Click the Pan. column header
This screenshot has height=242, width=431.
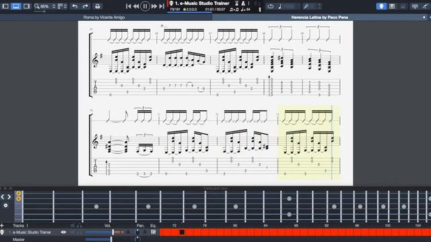click(141, 226)
